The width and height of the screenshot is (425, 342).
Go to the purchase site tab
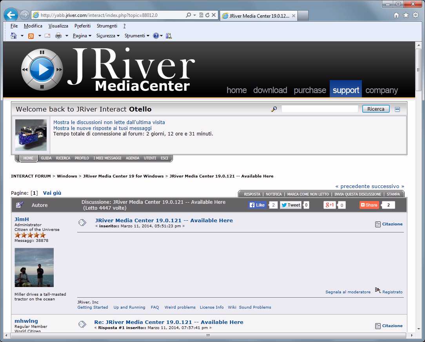point(310,90)
